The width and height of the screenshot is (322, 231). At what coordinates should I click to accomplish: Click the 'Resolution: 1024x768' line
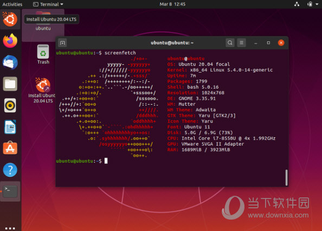(196, 93)
